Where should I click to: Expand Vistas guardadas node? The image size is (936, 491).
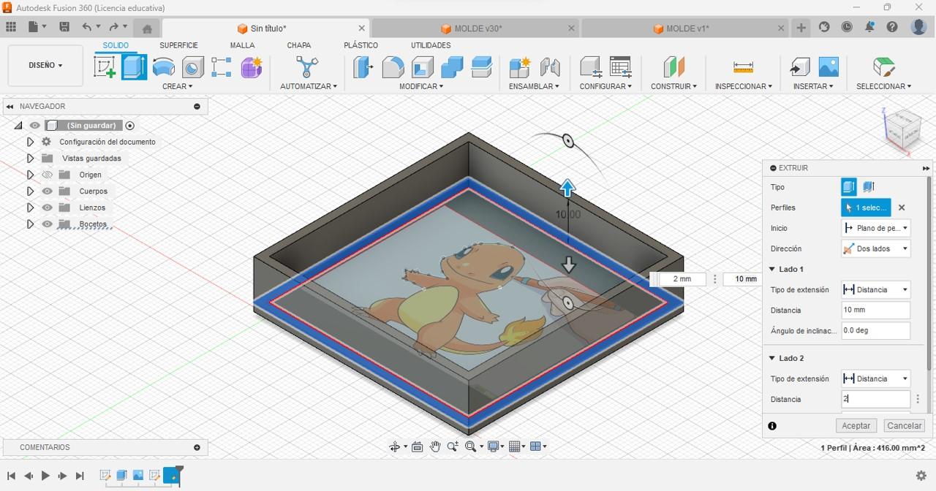(x=30, y=158)
